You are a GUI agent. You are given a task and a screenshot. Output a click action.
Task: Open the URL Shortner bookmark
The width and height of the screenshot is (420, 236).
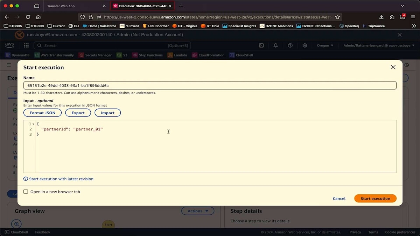(155, 26)
